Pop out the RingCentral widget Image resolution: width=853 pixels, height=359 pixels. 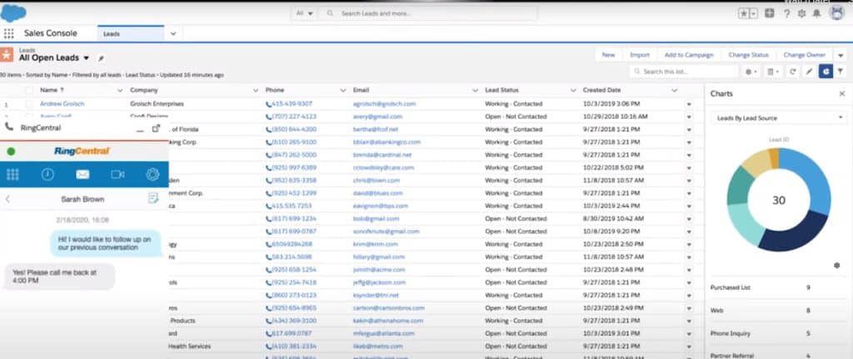point(155,128)
